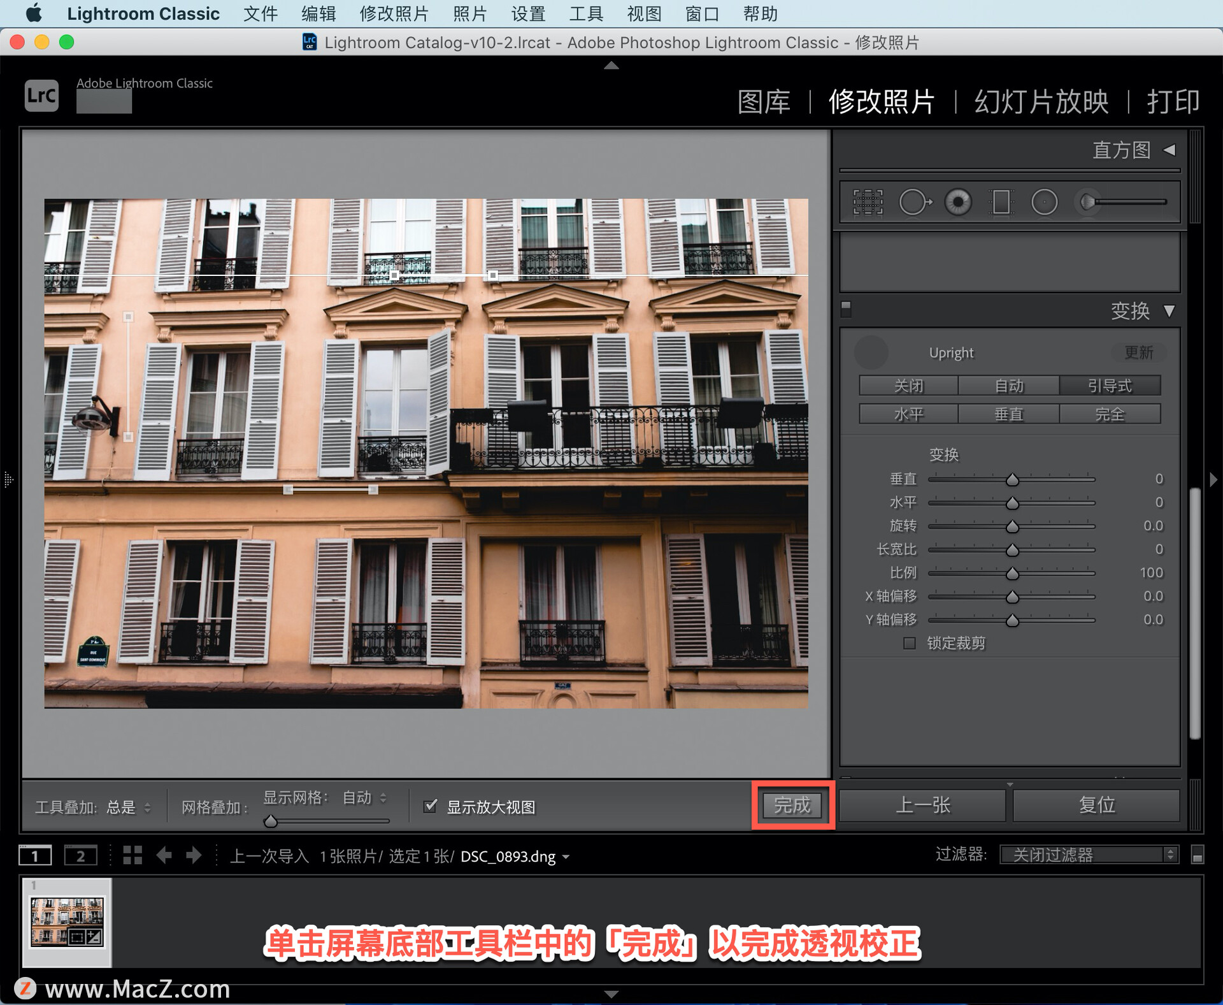Toggle the 变换 panel on/off switch
The height and width of the screenshot is (1005, 1223).
point(846,308)
